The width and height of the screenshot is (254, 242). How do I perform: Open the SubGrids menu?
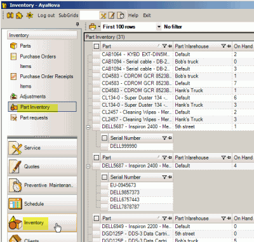69,15
